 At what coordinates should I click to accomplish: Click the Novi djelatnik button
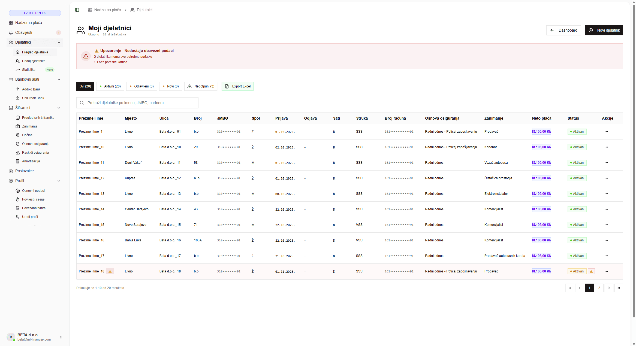pos(604,30)
